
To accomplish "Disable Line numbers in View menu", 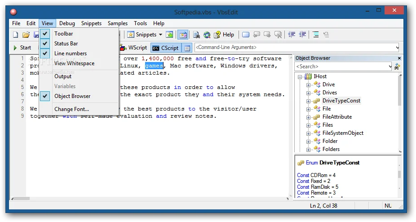I will (x=71, y=53).
